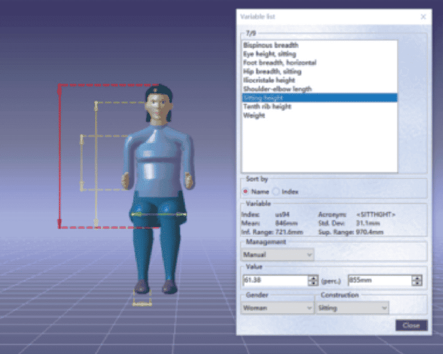
Task: Open the Management Manual dropdown
Action: click(278, 255)
